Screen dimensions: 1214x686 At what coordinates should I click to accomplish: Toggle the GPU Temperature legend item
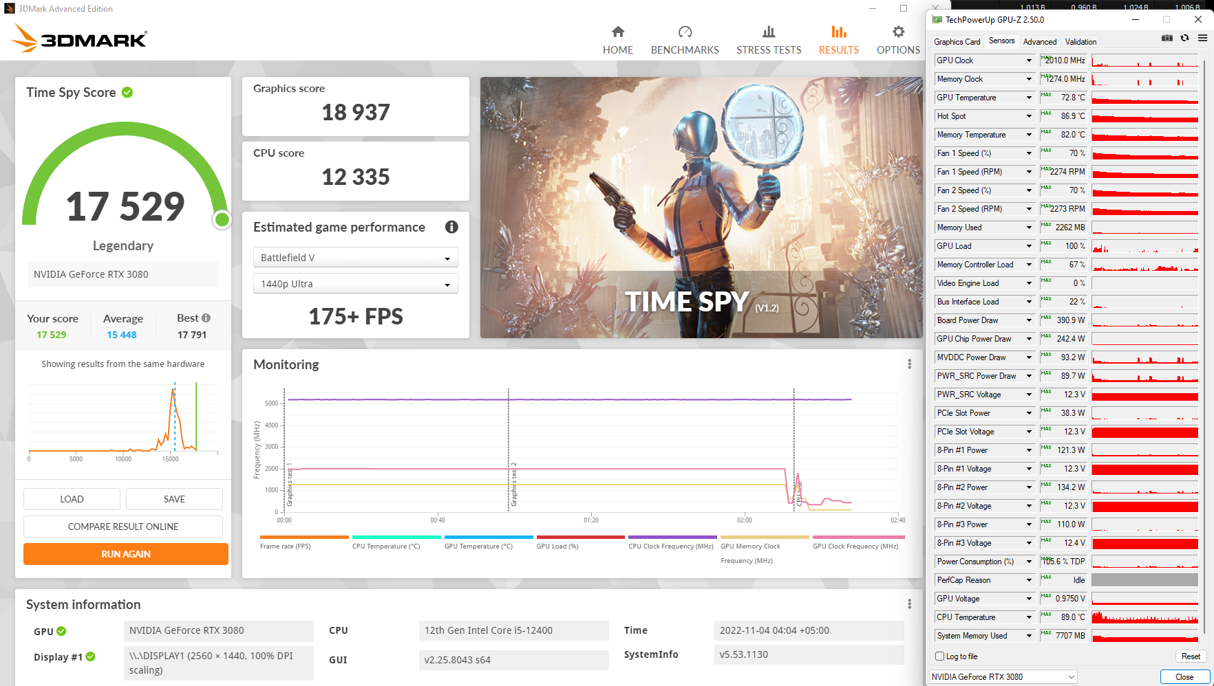pyautogui.click(x=488, y=542)
